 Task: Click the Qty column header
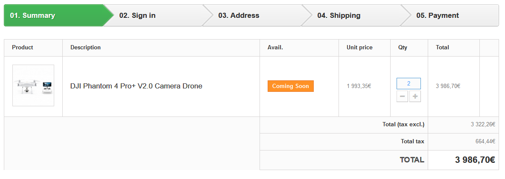pos(403,48)
